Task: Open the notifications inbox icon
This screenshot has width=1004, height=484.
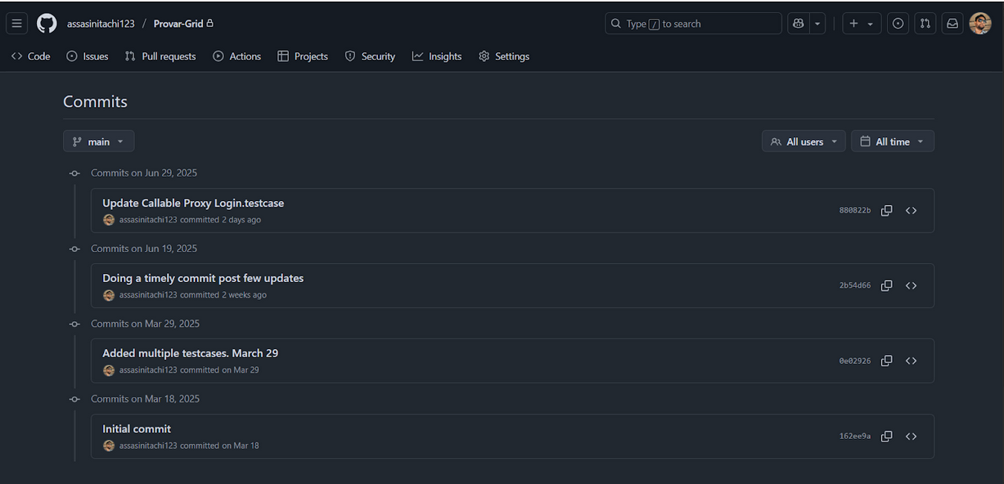Action: click(952, 24)
